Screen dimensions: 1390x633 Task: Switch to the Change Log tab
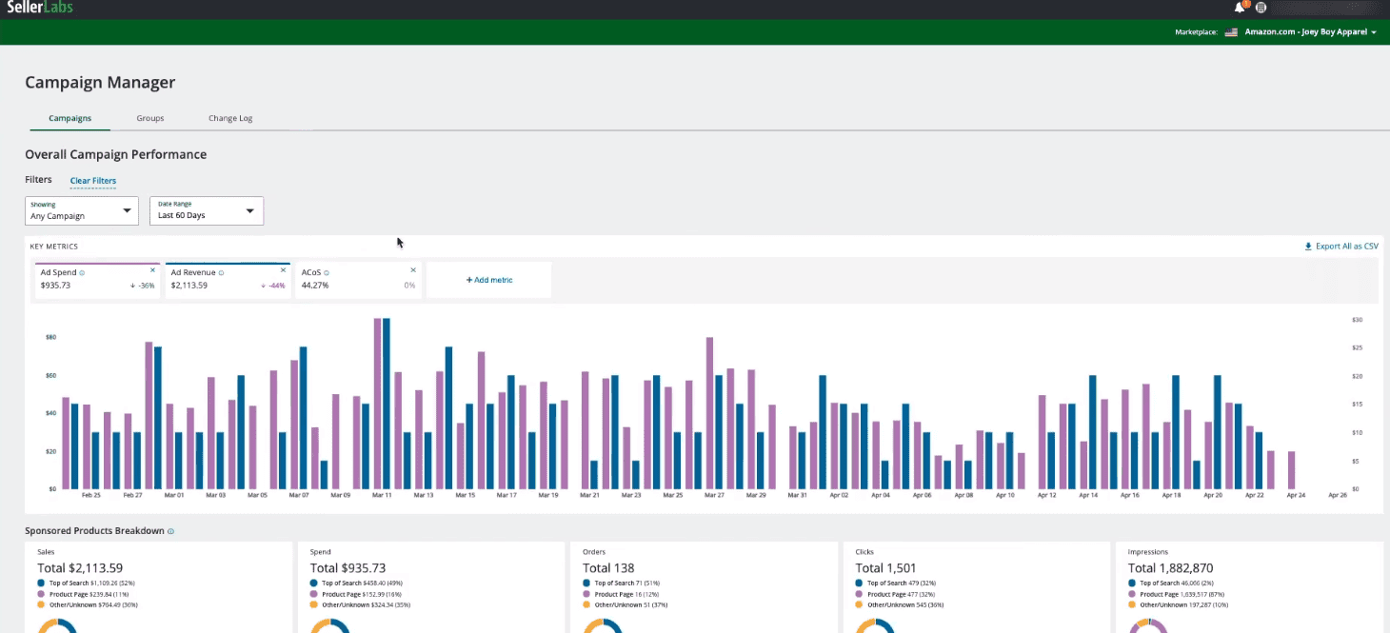pos(230,118)
